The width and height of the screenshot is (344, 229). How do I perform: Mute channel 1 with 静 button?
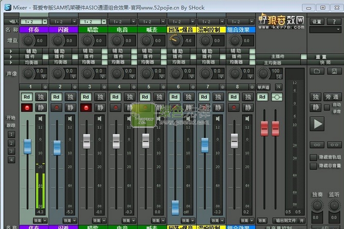(41, 107)
